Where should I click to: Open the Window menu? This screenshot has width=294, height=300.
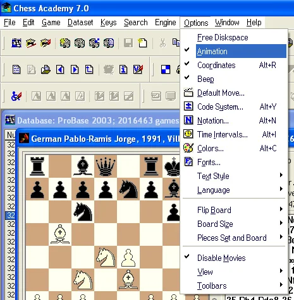pos(227,22)
